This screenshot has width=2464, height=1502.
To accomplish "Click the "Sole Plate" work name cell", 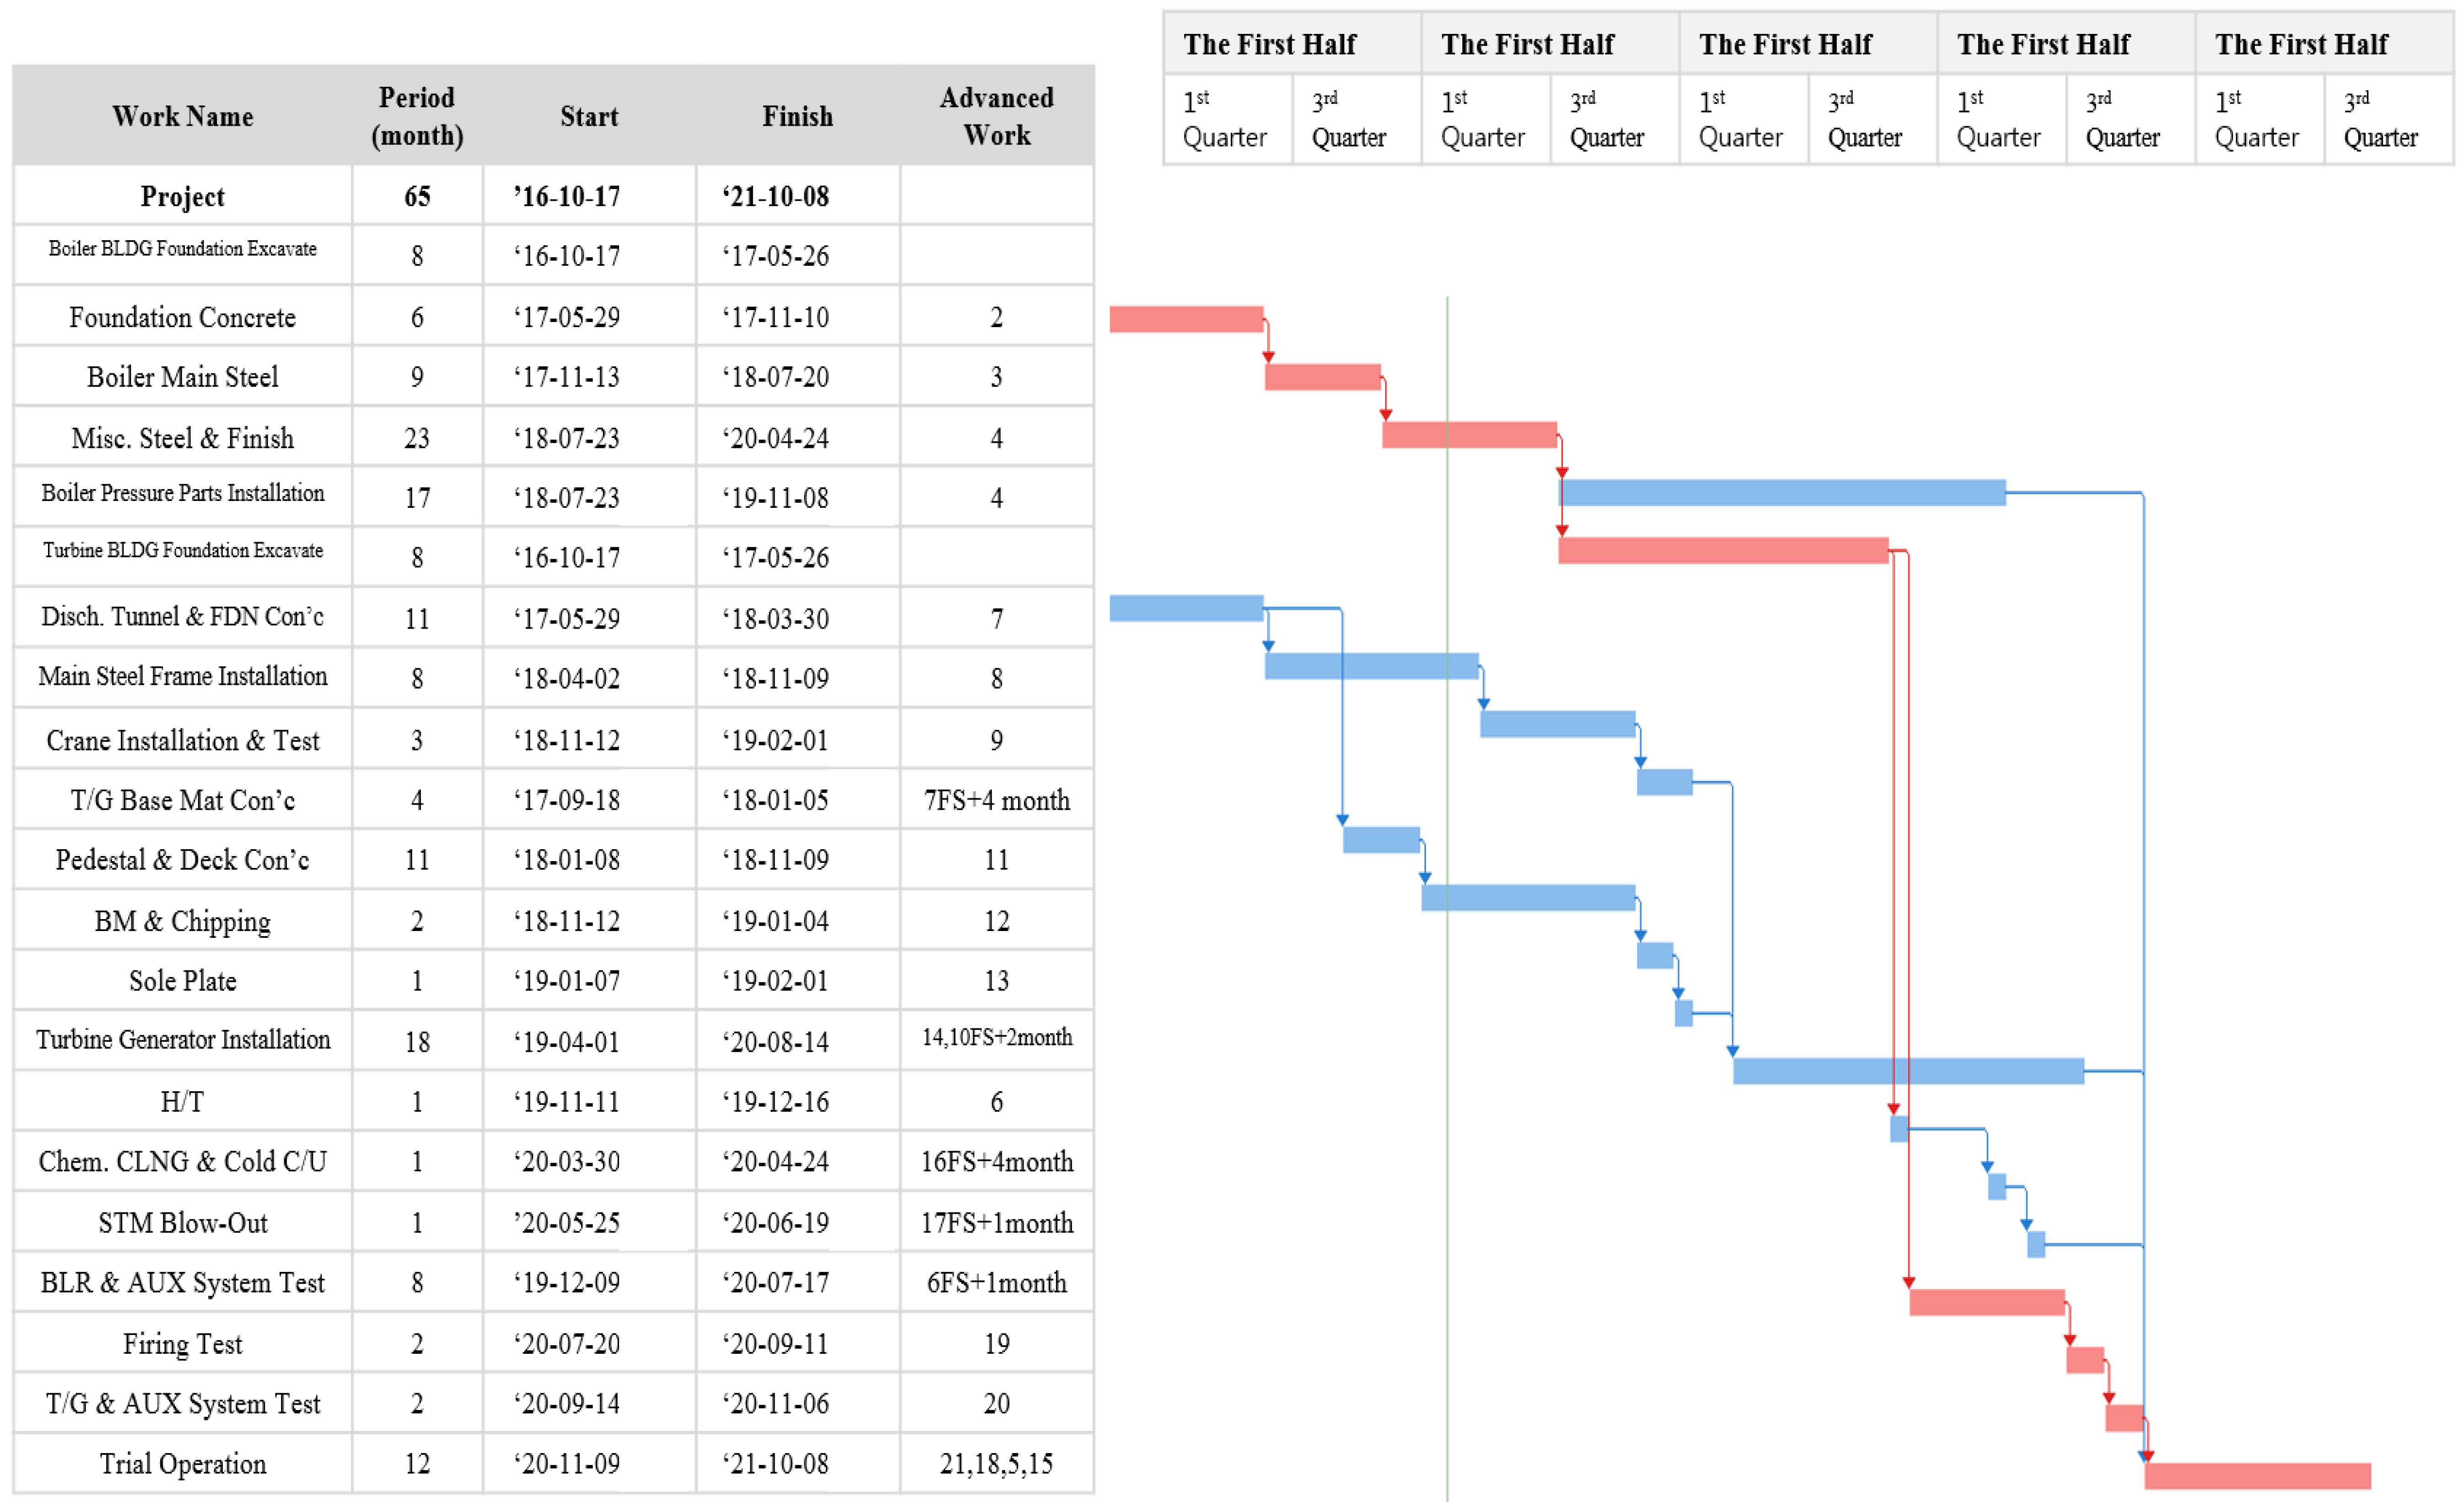I will tap(182, 981).
